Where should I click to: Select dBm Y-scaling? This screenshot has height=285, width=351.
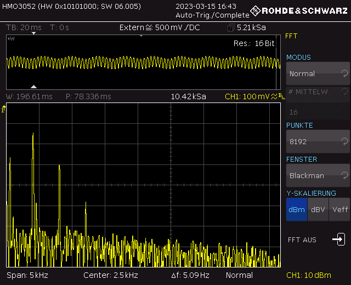tap(296, 209)
